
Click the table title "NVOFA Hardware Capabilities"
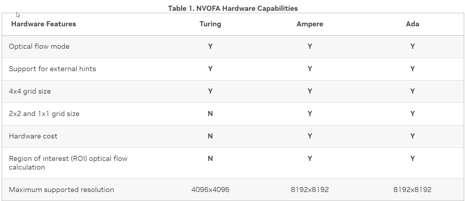pyautogui.click(x=233, y=8)
